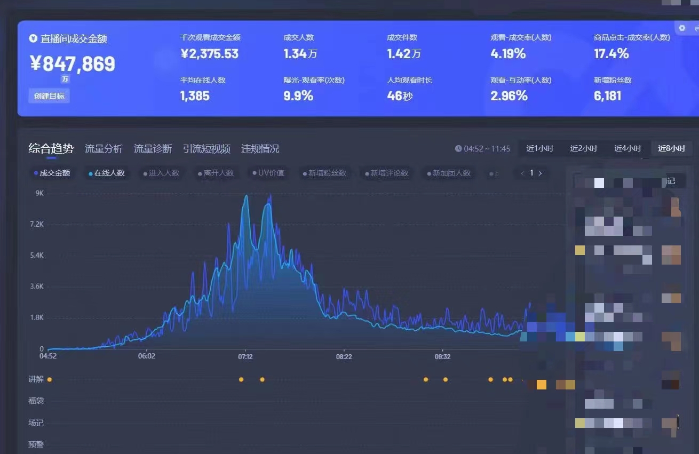
Task: Select the 近2小时 time range
Action: click(584, 148)
